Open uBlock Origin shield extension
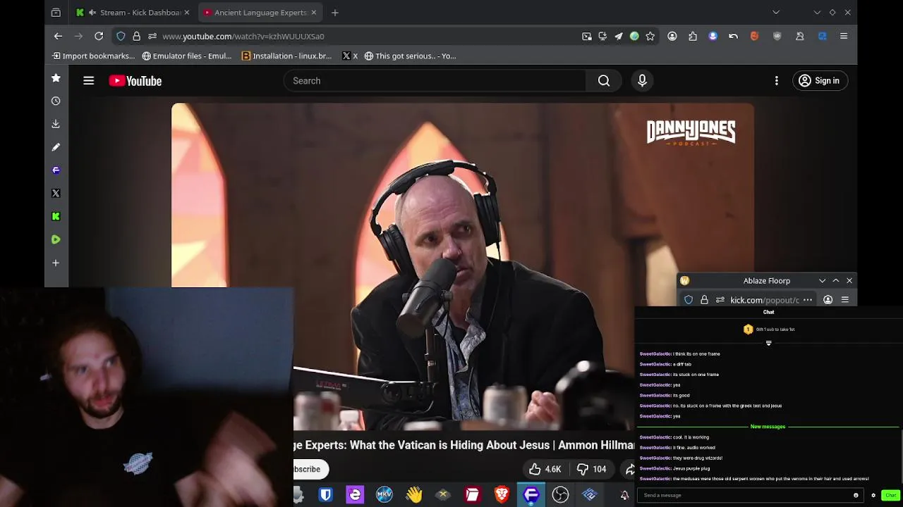The height and width of the screenshot is (507, 903). pyautogui.click(x=777, y=36)
